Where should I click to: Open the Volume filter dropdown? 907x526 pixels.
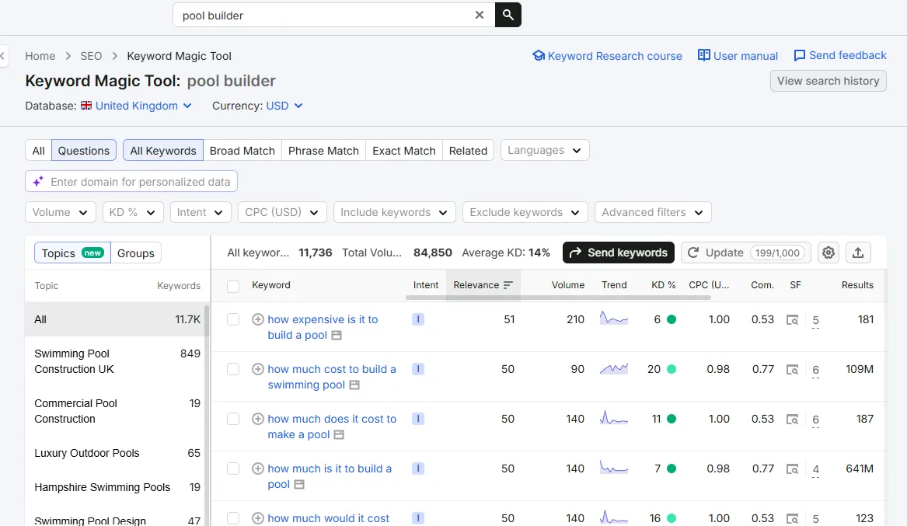click(60, 212)
